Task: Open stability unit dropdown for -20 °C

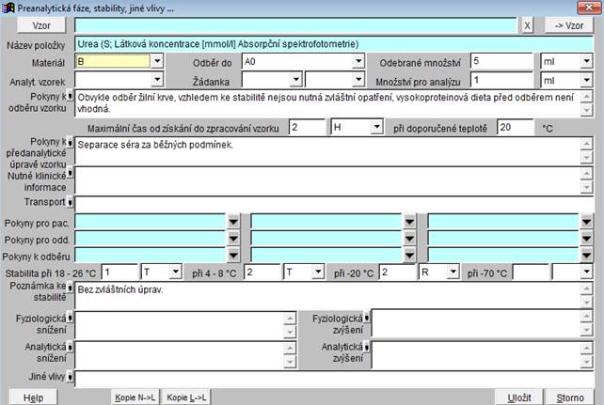Action: [x=453, y=272]
